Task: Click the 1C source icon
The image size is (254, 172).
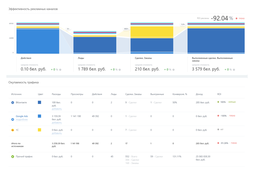Action: (x=12, y=130)
